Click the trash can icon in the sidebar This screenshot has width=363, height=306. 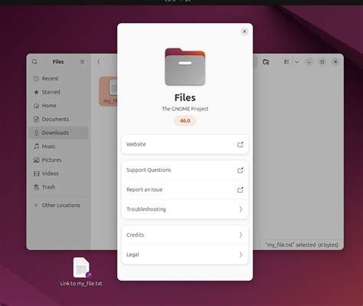pyautogui.click(x=36, y=187)
